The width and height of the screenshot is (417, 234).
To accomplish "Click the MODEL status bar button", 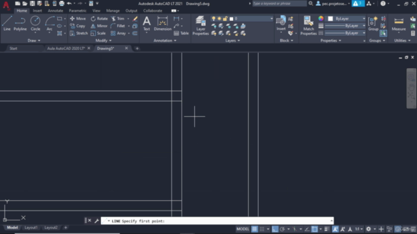I will tap(242, 229).
